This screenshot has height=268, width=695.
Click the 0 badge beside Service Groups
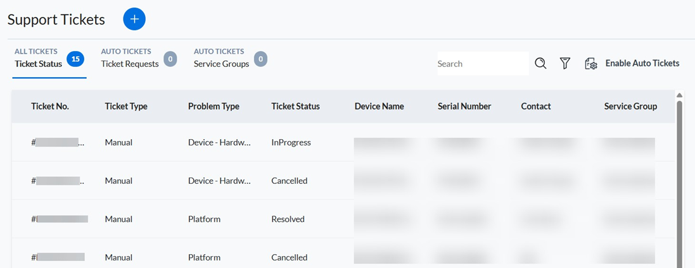(260, 59)
